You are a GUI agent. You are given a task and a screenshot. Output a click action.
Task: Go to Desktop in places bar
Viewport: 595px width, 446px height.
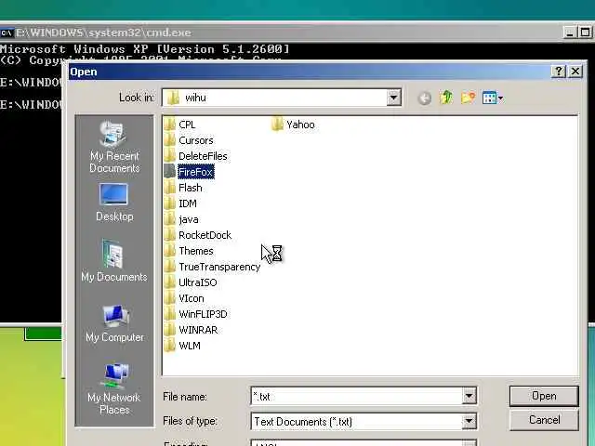[114, 203]
